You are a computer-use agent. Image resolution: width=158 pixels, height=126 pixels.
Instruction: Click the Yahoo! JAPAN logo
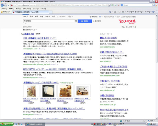coord(127,22)
